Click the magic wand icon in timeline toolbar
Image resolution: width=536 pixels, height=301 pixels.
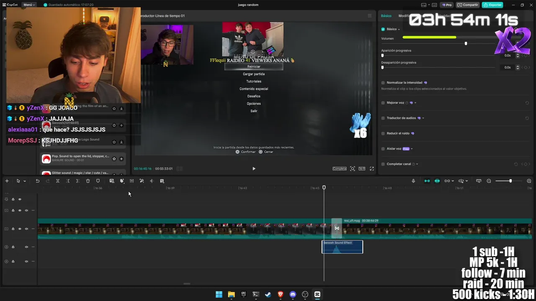tap(142, 181)
